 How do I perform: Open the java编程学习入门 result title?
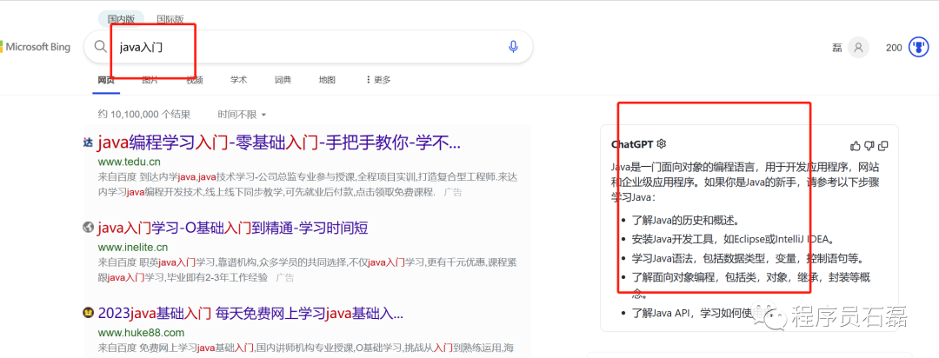278,143
